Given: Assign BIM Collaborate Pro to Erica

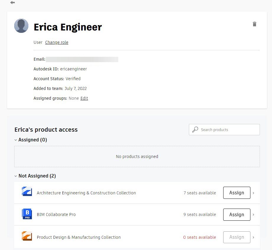Looking at the screenshot, I should [237, 214].
